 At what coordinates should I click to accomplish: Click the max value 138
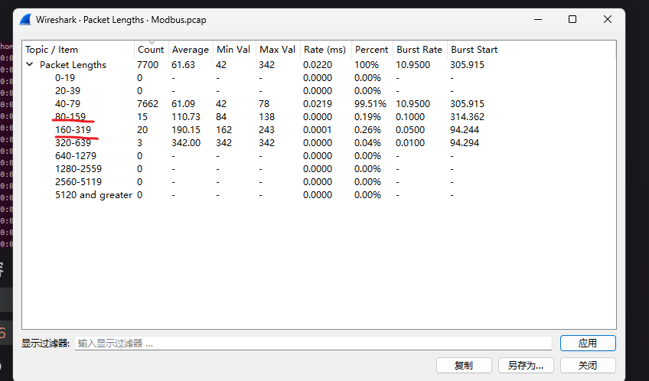pyautogui.click(x=266, y=117)
